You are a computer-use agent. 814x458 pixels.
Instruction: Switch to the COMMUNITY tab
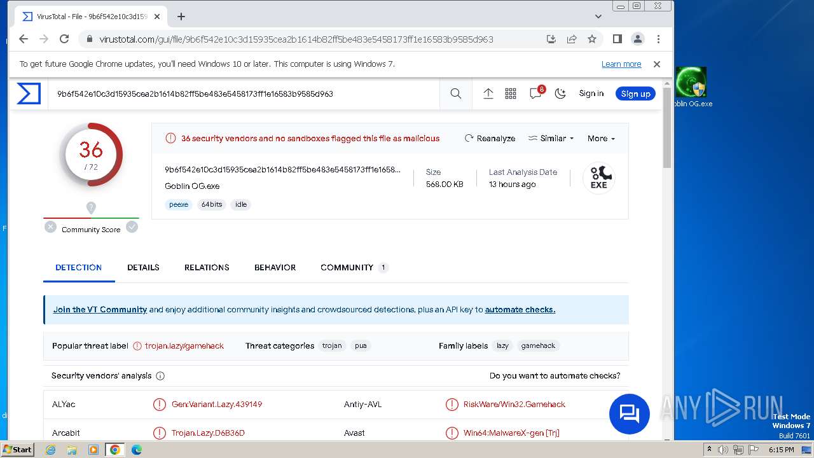(x=354, y=267)
